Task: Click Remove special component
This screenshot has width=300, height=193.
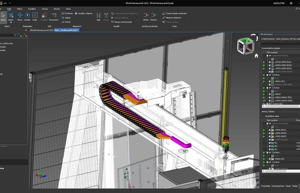Action: [x=124, y=13]
